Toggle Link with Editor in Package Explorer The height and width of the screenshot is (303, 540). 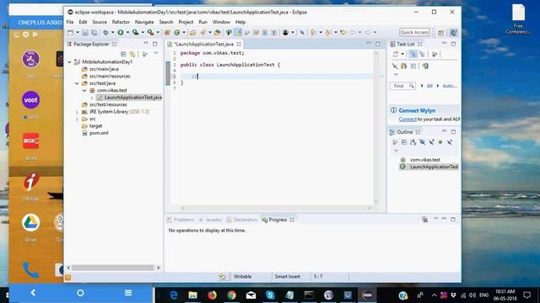(132, 54)
